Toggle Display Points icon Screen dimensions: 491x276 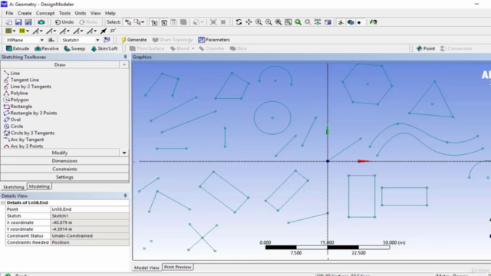(359, 22)
